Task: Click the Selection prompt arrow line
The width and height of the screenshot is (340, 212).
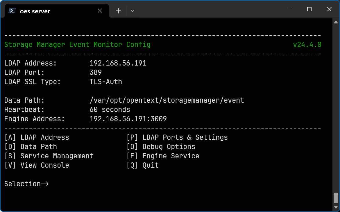Action: (x=26, y=184)
